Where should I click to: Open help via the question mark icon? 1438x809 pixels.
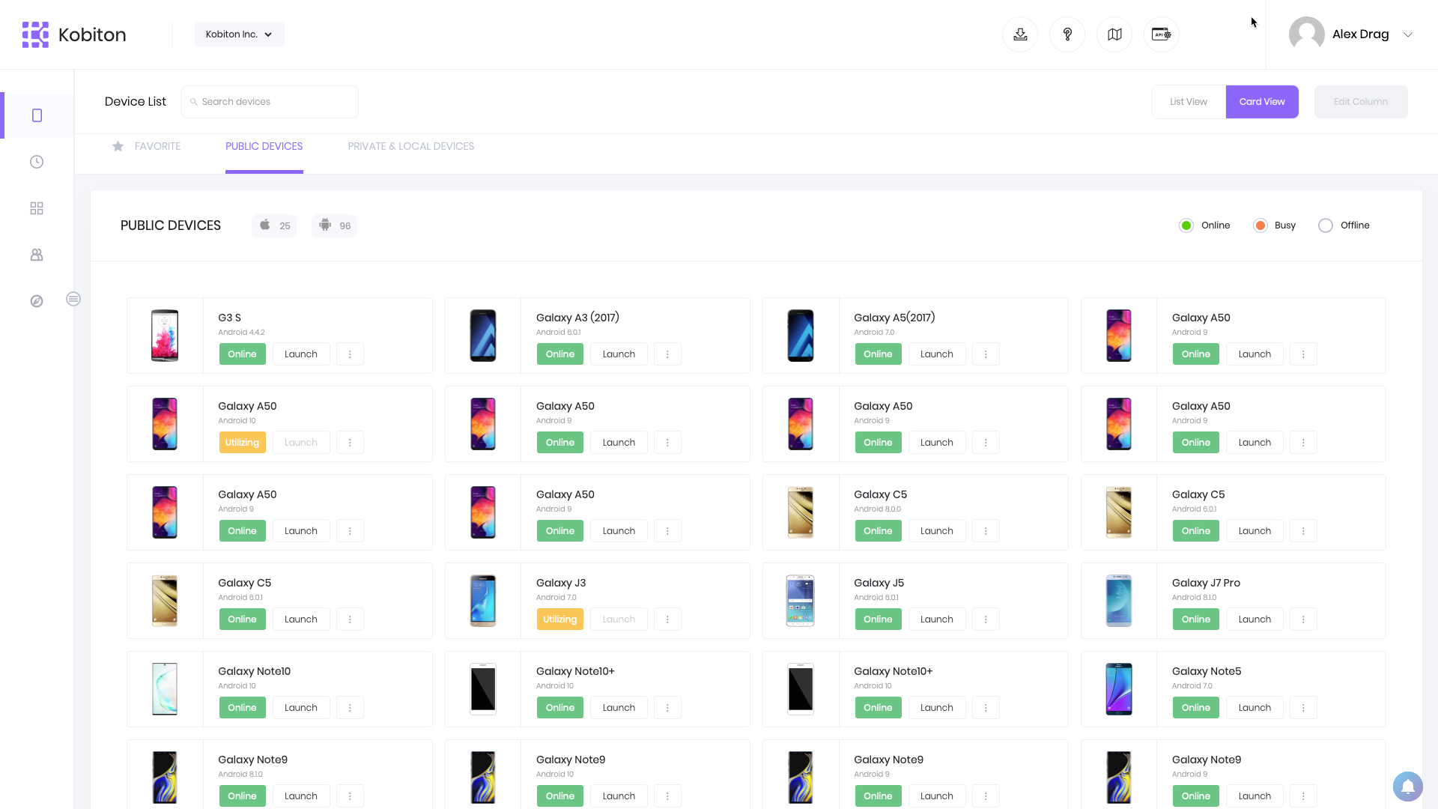pos(1067,34)
